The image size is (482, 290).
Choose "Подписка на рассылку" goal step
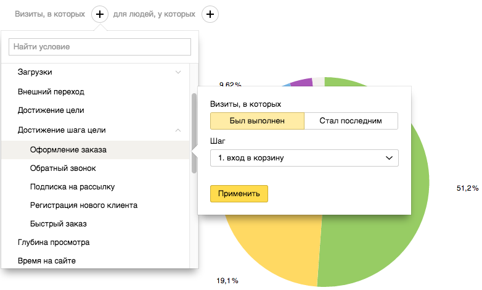pyautogui.click(x=72, y=186)
